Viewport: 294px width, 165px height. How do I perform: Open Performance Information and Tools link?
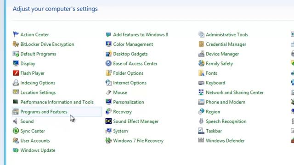click(57, 102)
